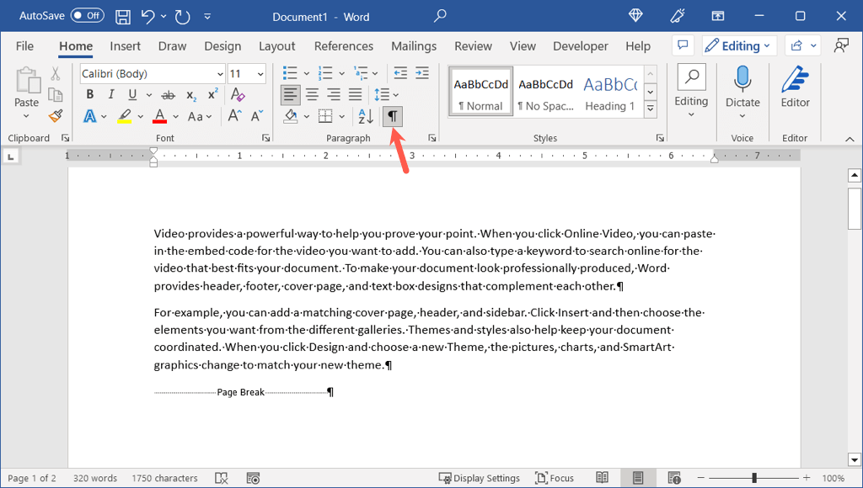Click the Format Painter icon
Image resolution: width=863 pixels, height=488 pixels.
pos(56,116)
